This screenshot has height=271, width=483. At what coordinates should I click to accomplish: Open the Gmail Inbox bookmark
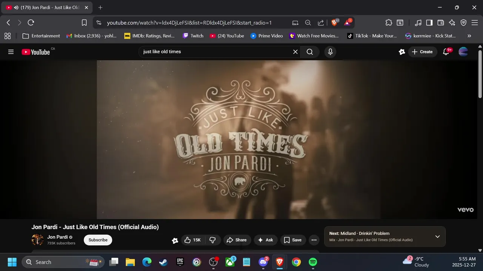pos(91,36)
